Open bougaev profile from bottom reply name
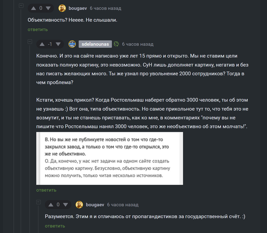The height and width of the screenshot is (233, 267). (x=95, y=205)
